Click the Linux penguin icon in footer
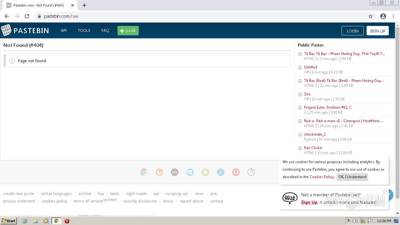 [251, 172]
